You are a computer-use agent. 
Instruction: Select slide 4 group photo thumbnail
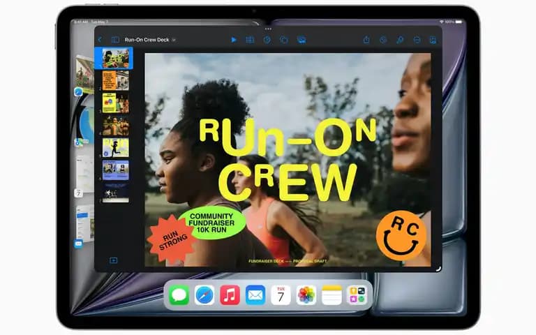(116, 126)
